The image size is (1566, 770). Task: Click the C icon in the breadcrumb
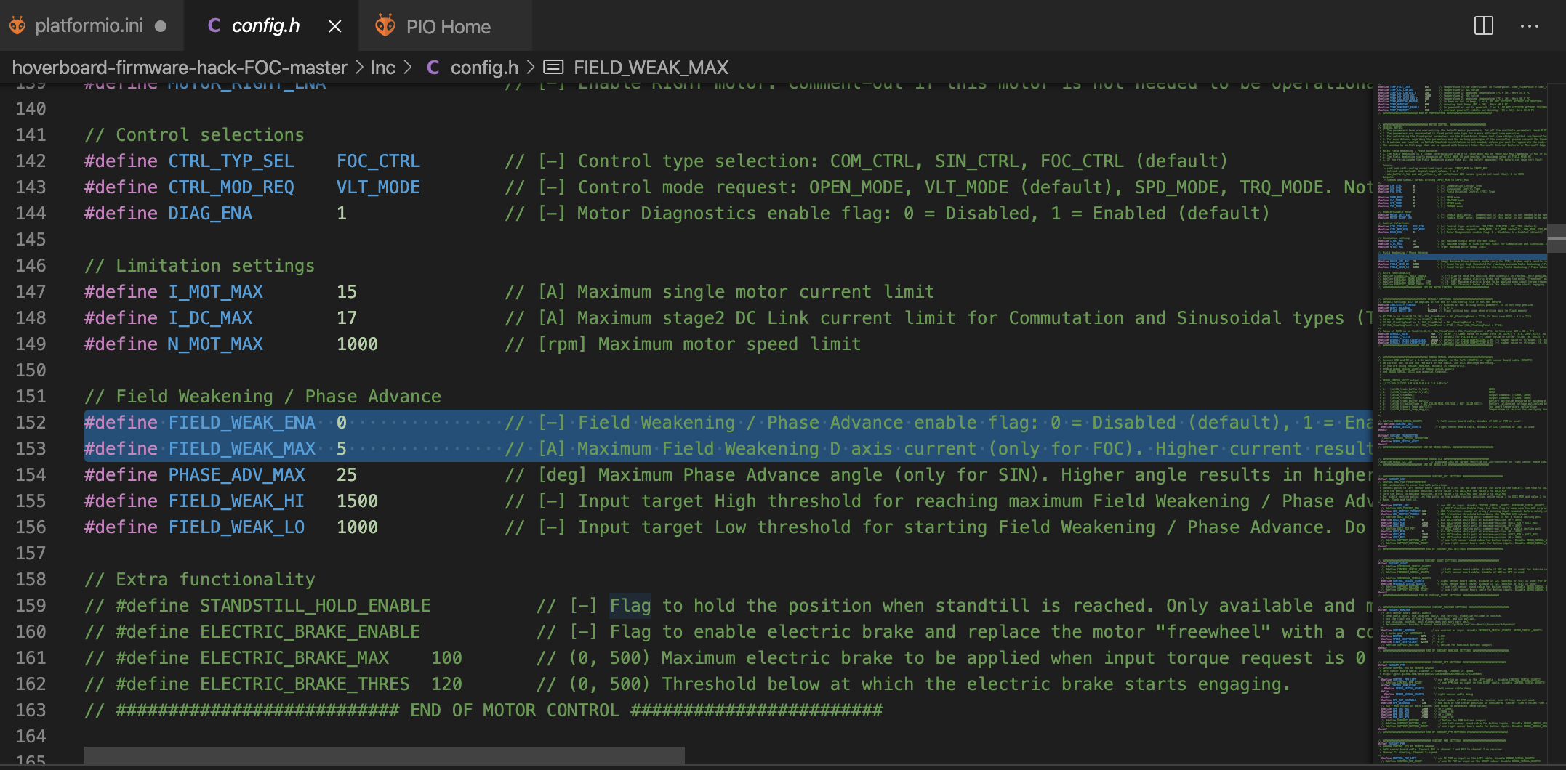coord(433,68)
